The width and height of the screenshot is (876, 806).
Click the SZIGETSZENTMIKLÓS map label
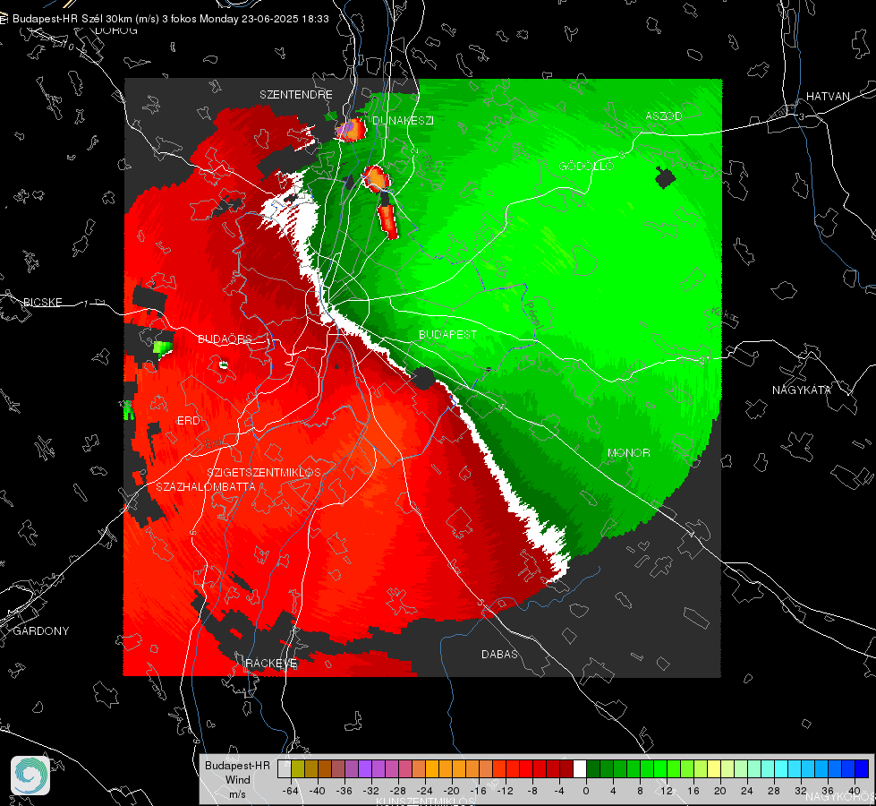(x=264, y=472)
